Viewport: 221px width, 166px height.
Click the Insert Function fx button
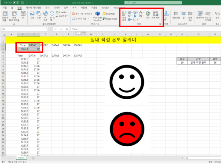point(67,29)
